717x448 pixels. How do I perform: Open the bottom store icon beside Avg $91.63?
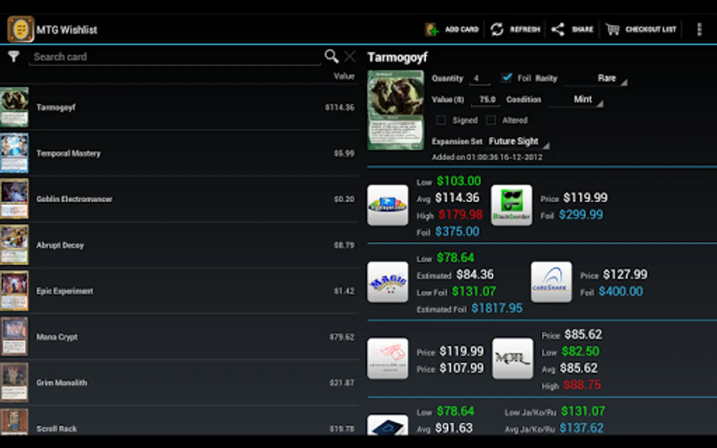tap(387, 426)
